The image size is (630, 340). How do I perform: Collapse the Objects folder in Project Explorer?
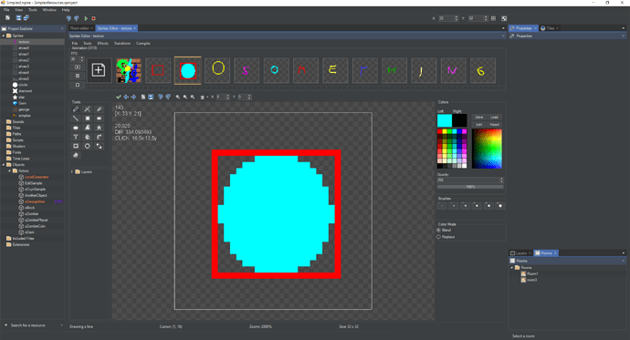4,165
